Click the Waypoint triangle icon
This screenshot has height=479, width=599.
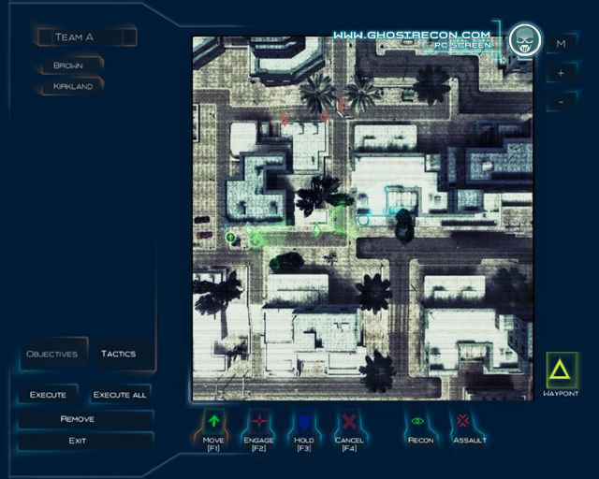click(562, 370)
